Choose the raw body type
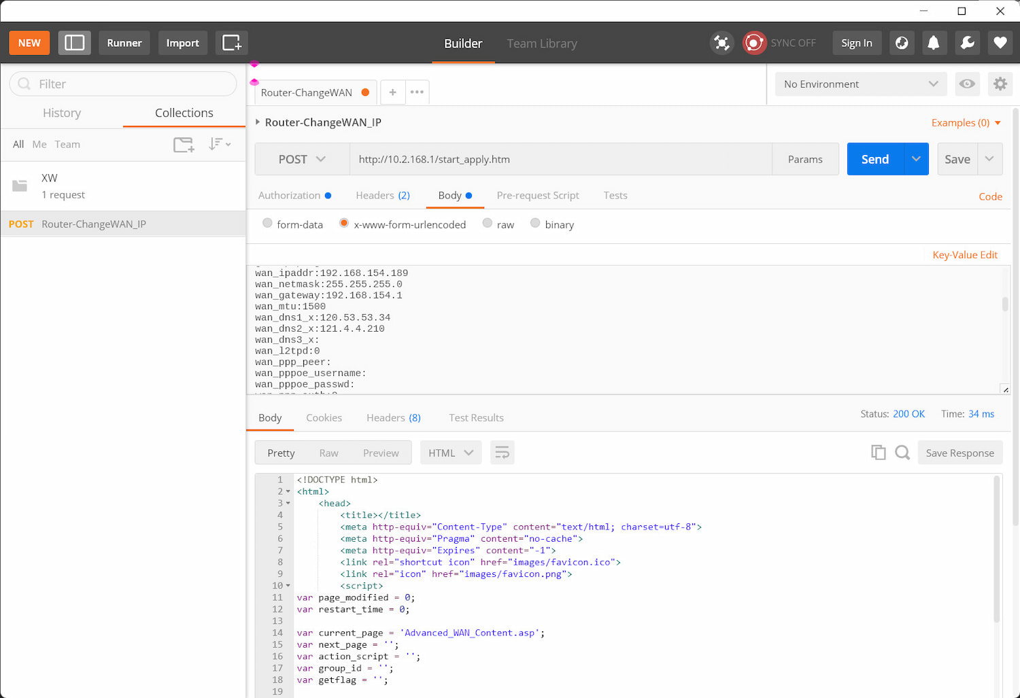The width and height of the screenshot is (1020, 698). point(488,224)
